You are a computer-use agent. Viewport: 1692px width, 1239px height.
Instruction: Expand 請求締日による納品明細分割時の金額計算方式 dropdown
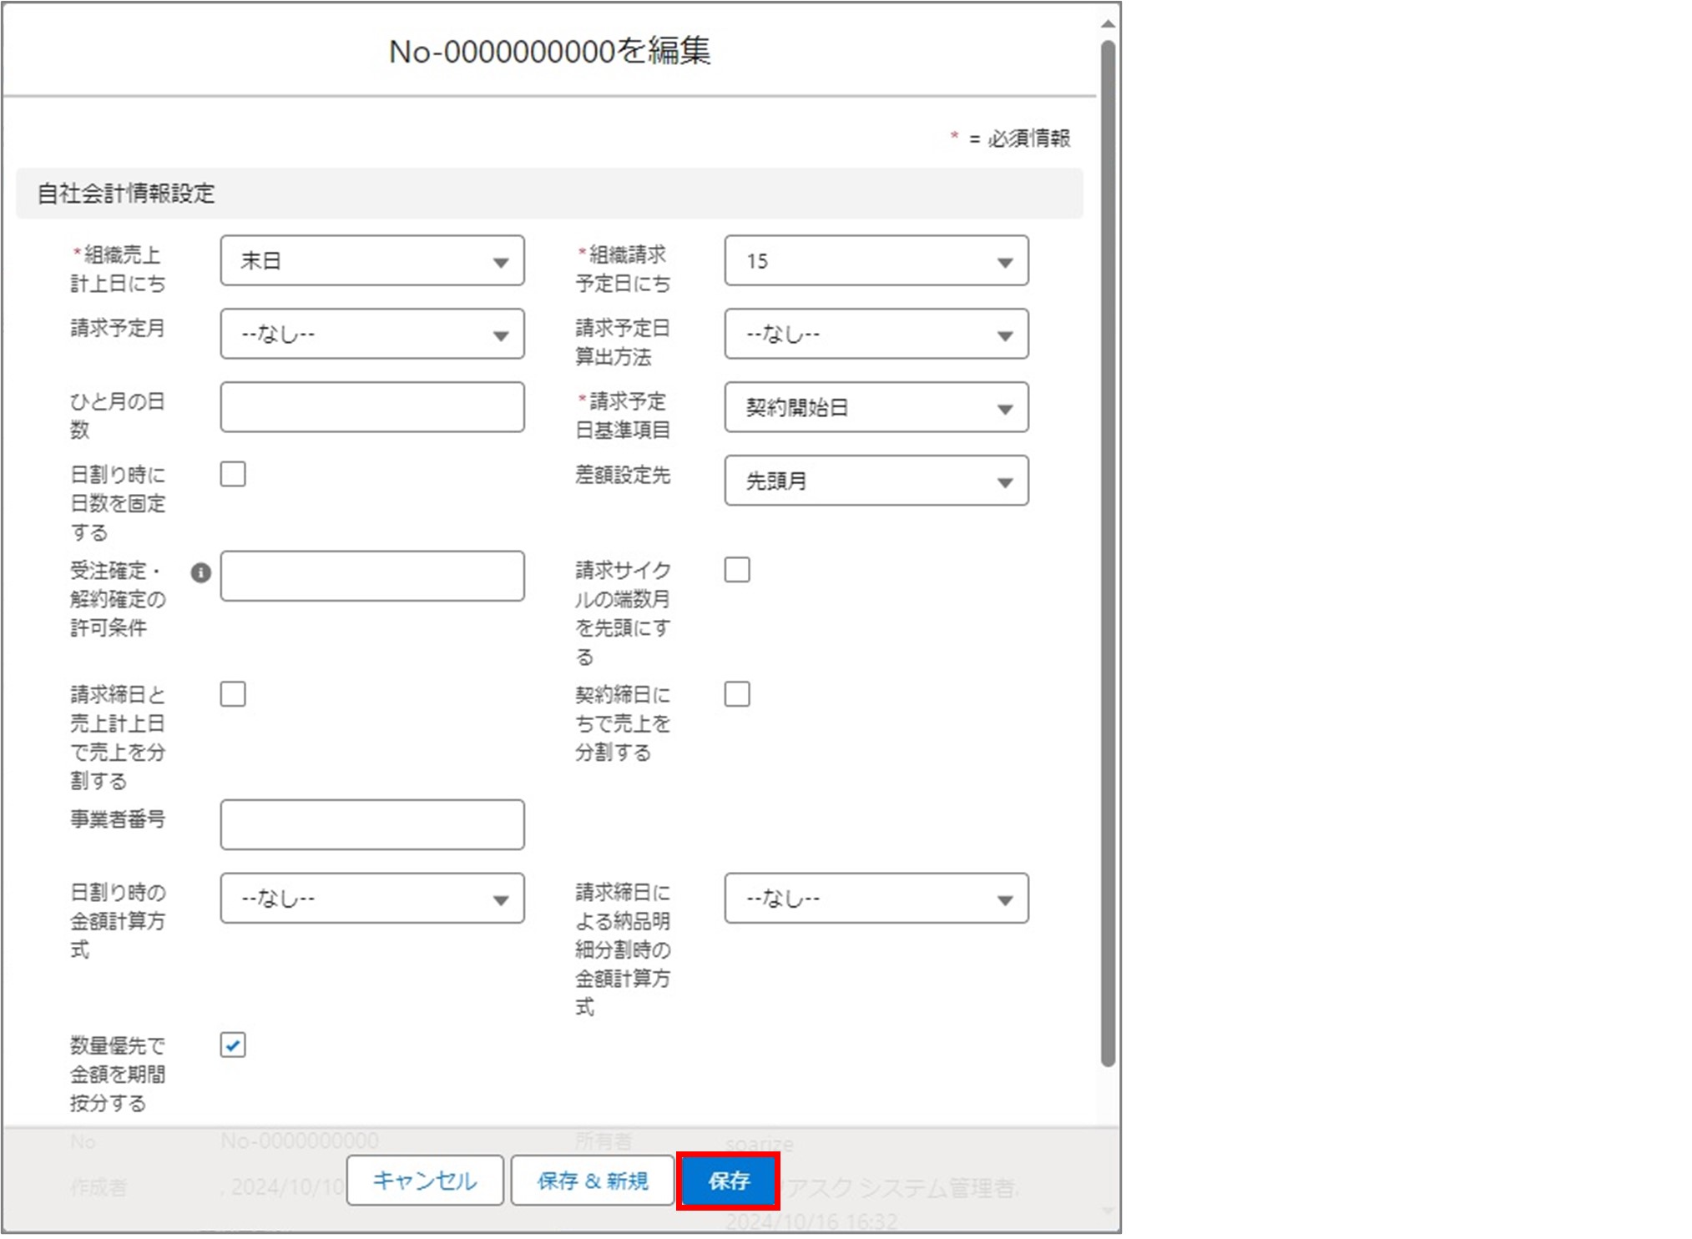[x=876, y=899]
